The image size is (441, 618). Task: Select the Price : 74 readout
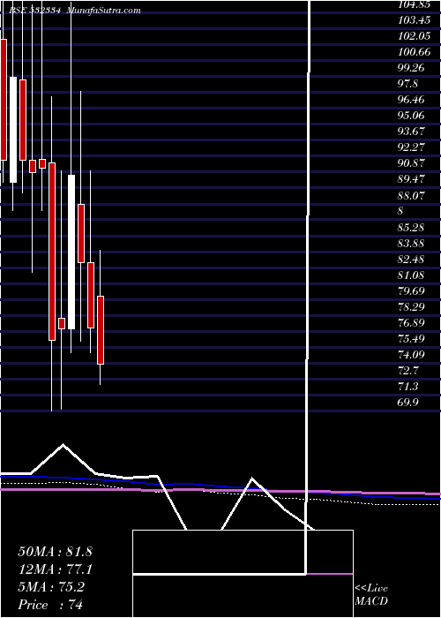pyautogui.click(x=50, y=605)
